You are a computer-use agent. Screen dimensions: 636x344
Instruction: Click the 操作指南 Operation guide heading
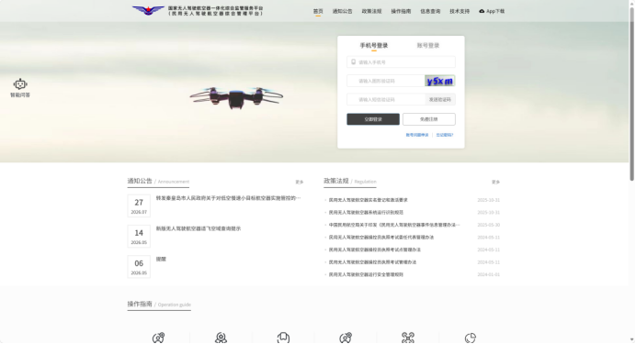tap(159, 304)
